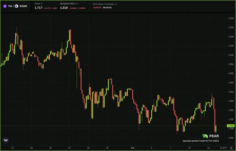The width and height of the screenshot is (236, 151).
Task: Click the 28 date label on time axis
Action: point(107,148)
